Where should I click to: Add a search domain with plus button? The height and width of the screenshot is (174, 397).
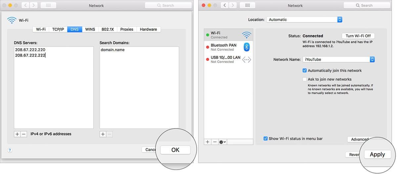[x=103, y=134]
